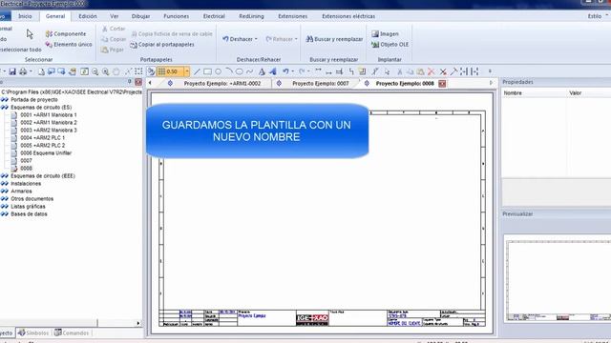Screen dimensions: 611x343
Task: Open the Deshacer dropdown arrow in the ribbon
Action: pyautogui.click(x=256, y=39)
